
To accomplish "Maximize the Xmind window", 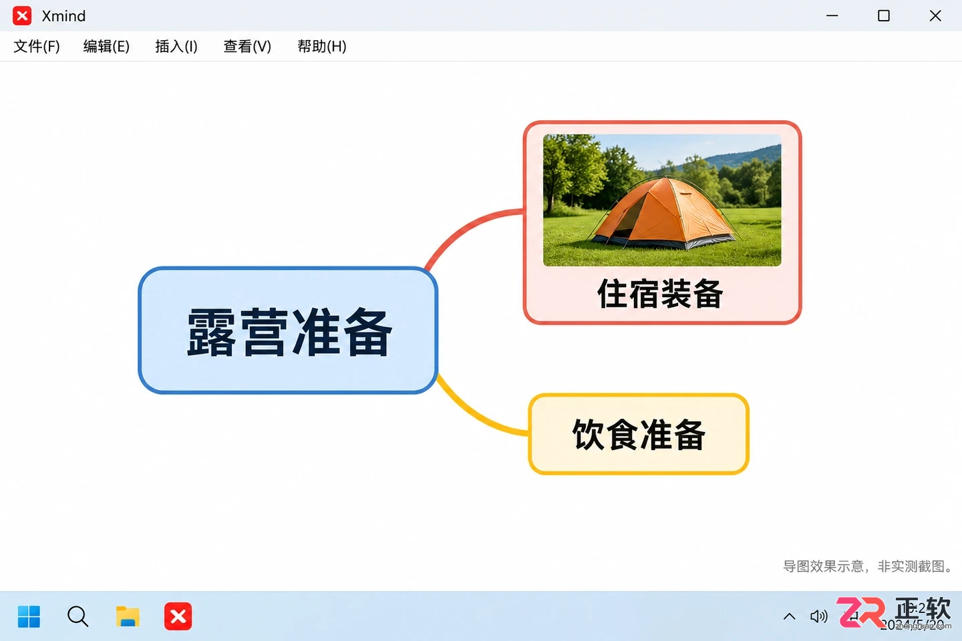I will point(883,15).
